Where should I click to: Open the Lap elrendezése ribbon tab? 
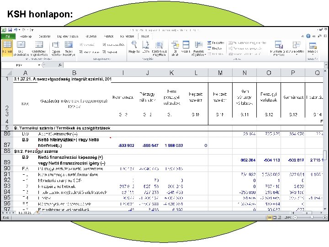coord(68,36)
